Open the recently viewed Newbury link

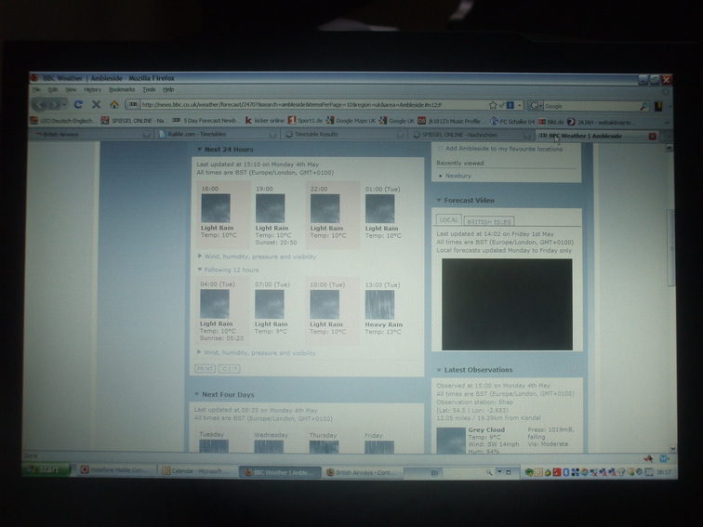tap(458, 176)
